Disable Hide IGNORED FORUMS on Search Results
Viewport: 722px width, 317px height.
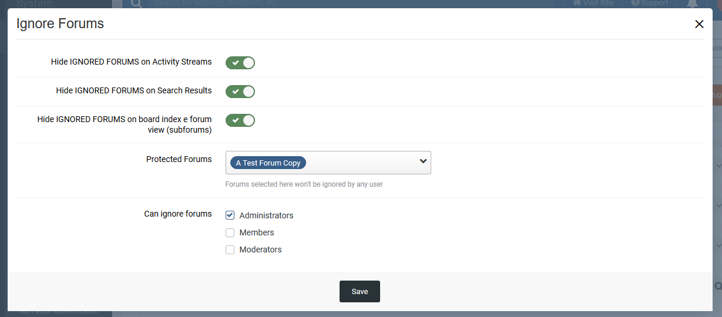[240, 92]
